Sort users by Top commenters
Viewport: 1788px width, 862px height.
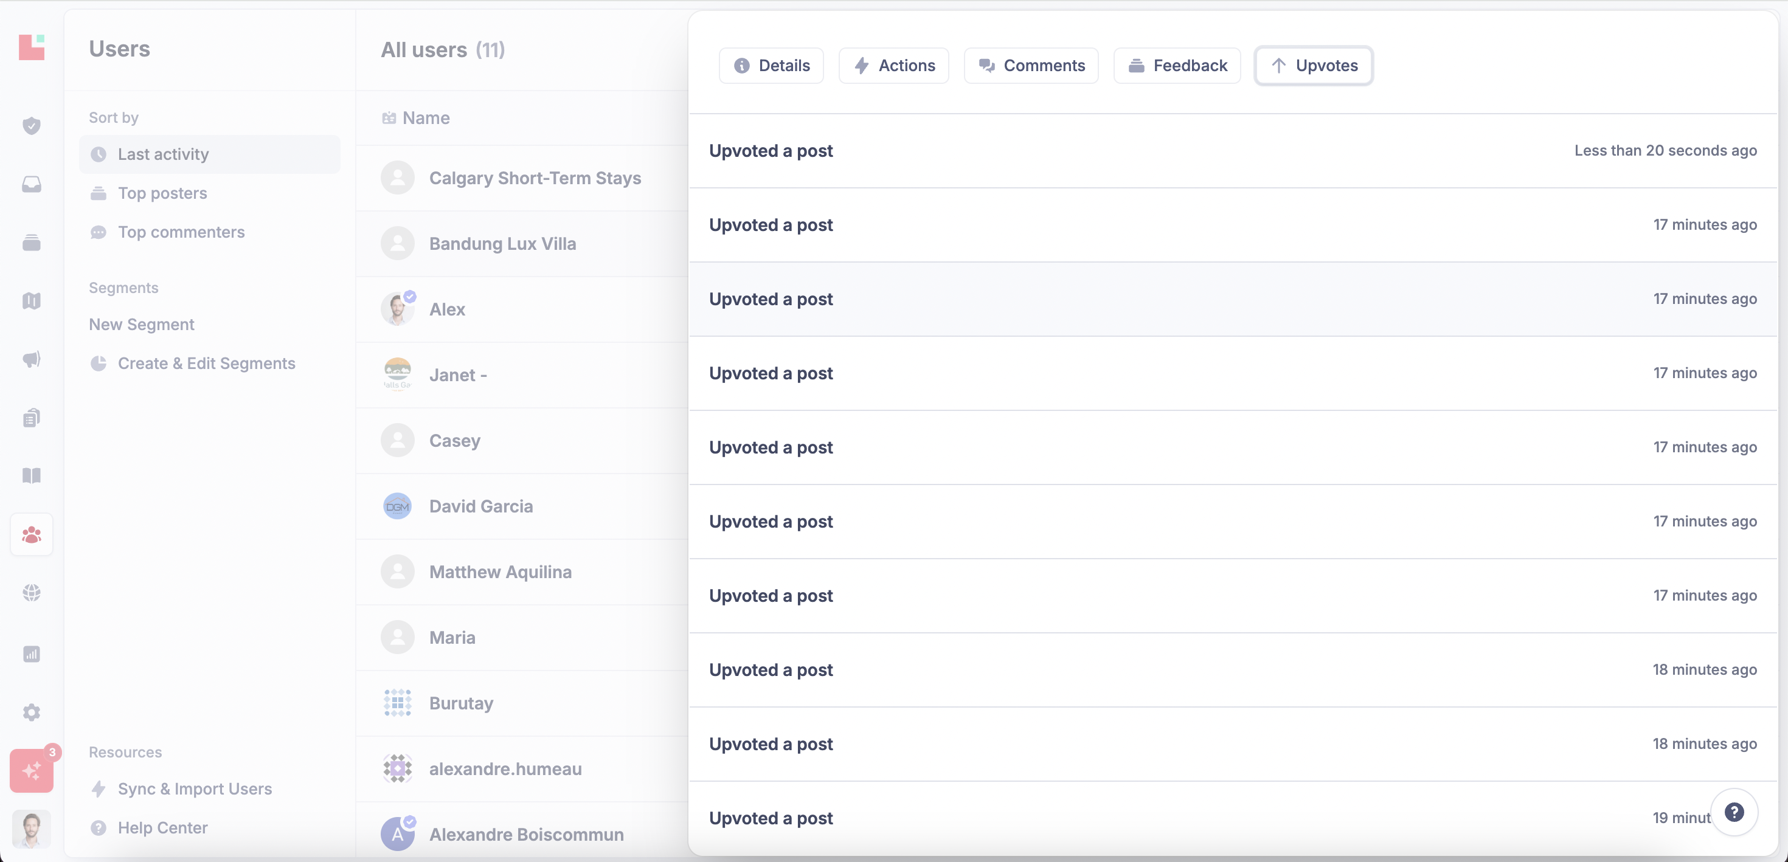click(181, 232)
